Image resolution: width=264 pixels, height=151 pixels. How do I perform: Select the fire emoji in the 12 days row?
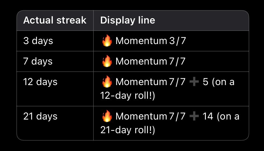[107, 82]
